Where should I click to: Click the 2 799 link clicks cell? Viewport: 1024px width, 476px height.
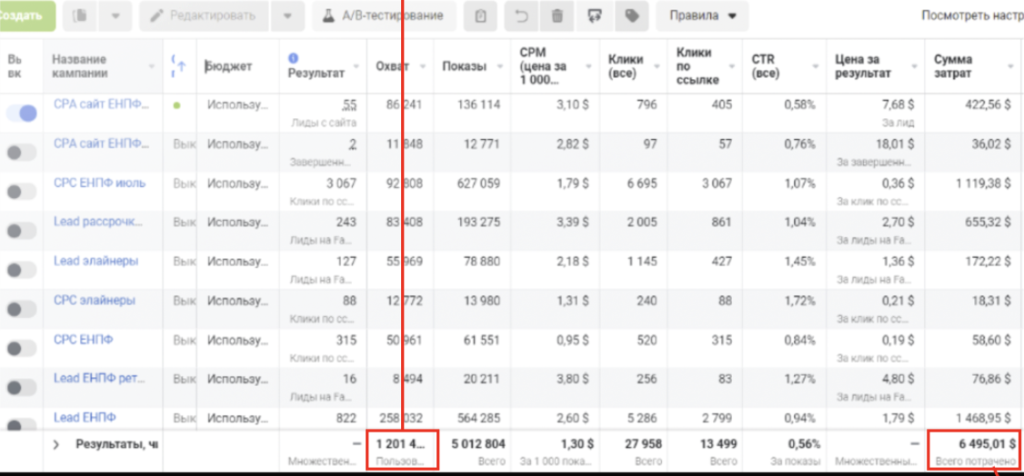[715, 418]
